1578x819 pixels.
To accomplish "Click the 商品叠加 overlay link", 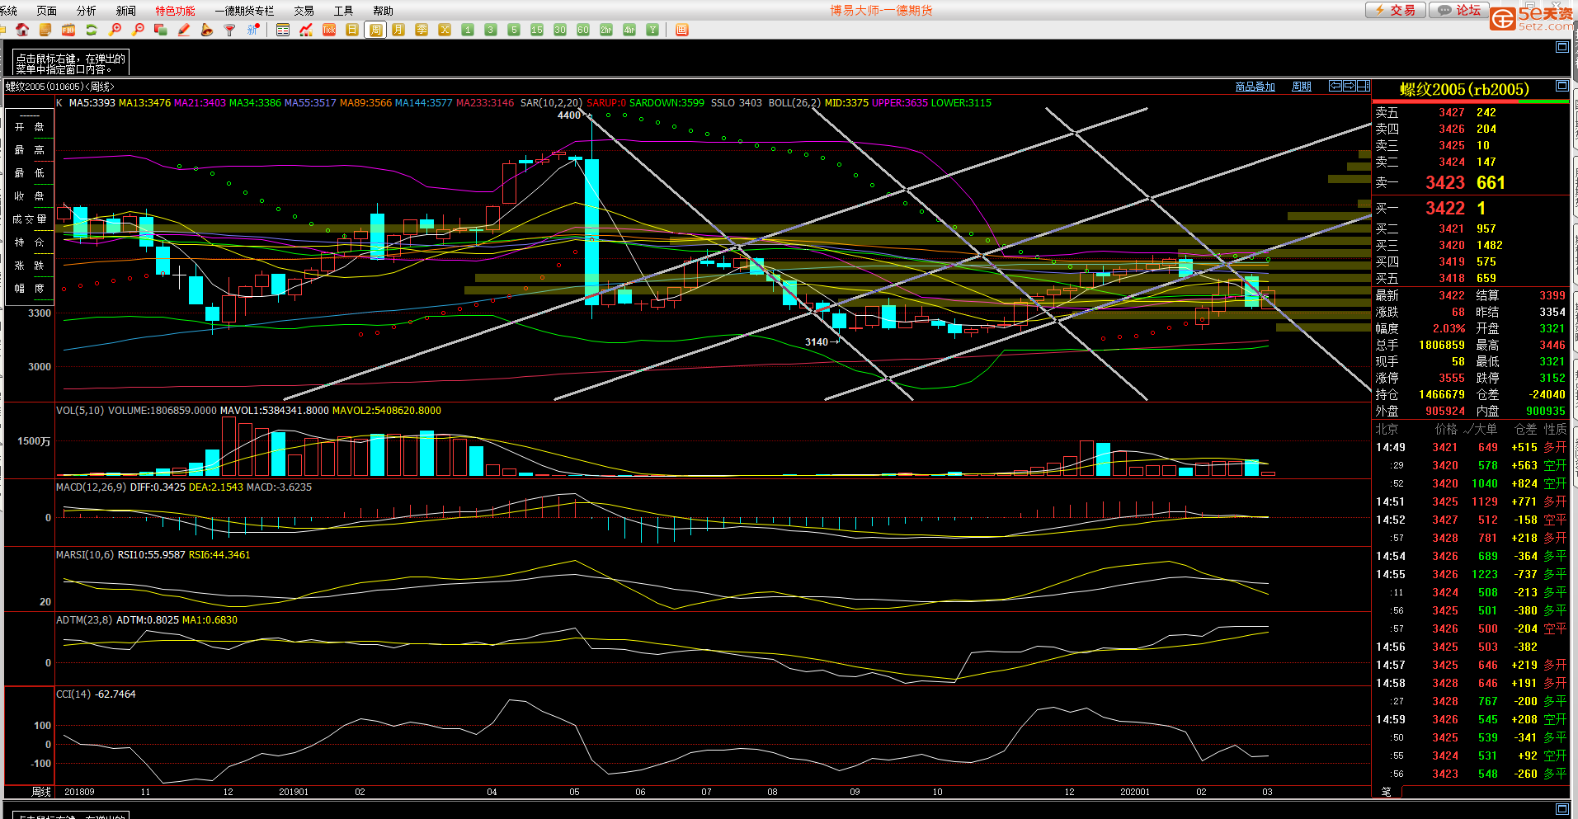I will tap(1255, 87).
